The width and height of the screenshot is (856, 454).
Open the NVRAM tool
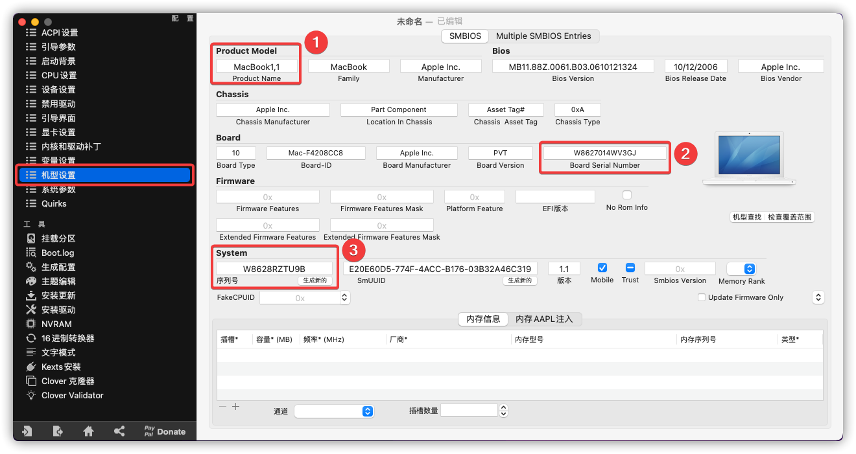56,324
